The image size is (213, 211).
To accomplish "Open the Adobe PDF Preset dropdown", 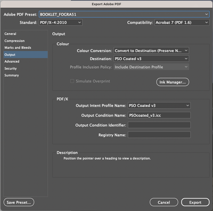I will [x=124, y=14].
